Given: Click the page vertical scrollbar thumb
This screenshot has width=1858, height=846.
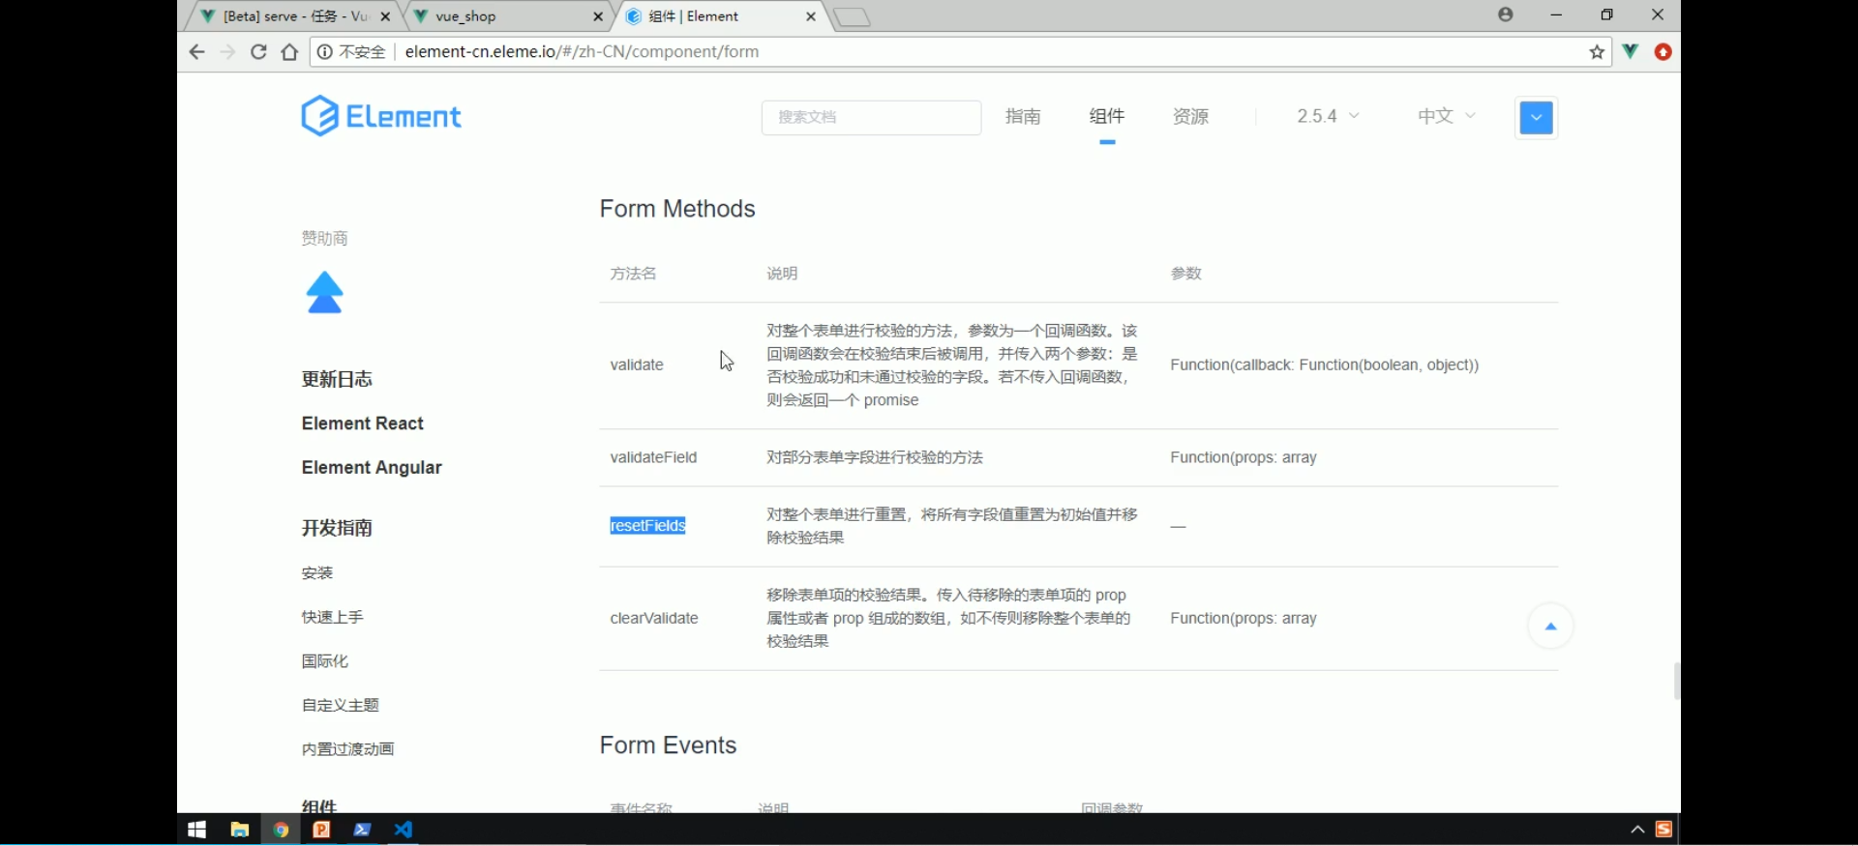Looking at the screenshot, I should tap(1676, 681).
